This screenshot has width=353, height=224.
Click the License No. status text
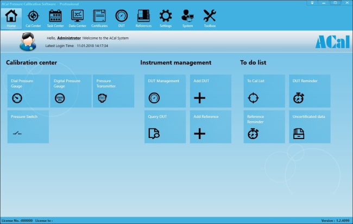tap(17, 221)
